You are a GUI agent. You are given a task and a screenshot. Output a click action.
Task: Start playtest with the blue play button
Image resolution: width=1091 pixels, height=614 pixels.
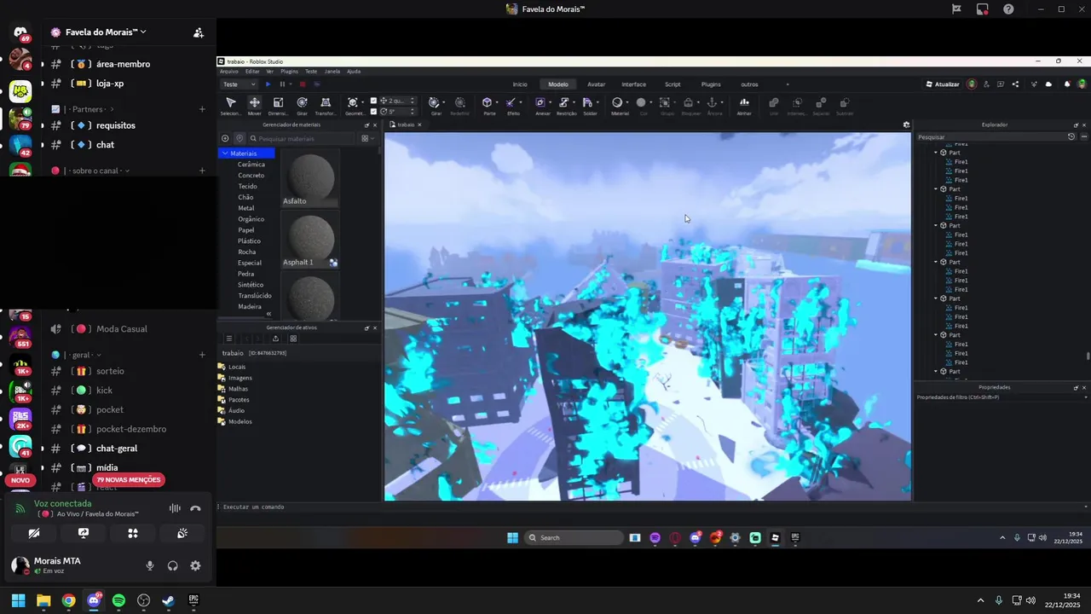pyautogui.click(x=268, y=84)
